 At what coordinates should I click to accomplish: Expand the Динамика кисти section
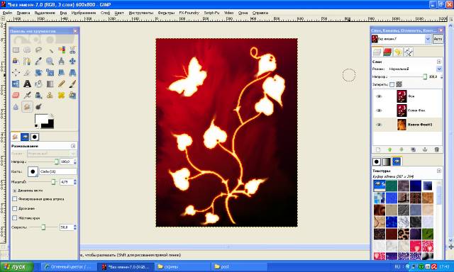(x=14, y=191)
